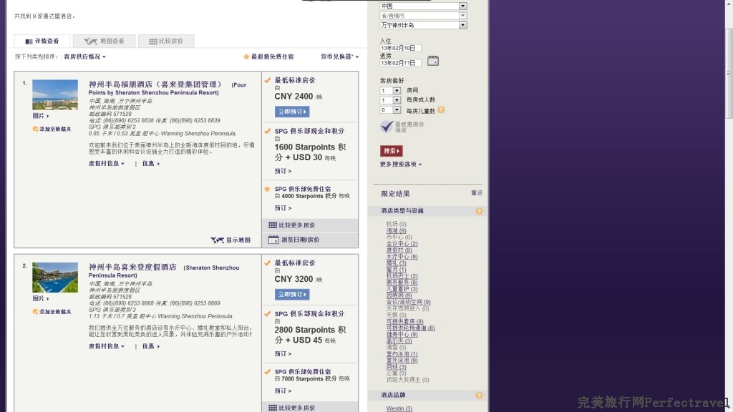The height and width of the screenshot is (412, 733).
Task: Open the 中国 country dropdown
Action: pyautogui.click(x=423, y=6)
